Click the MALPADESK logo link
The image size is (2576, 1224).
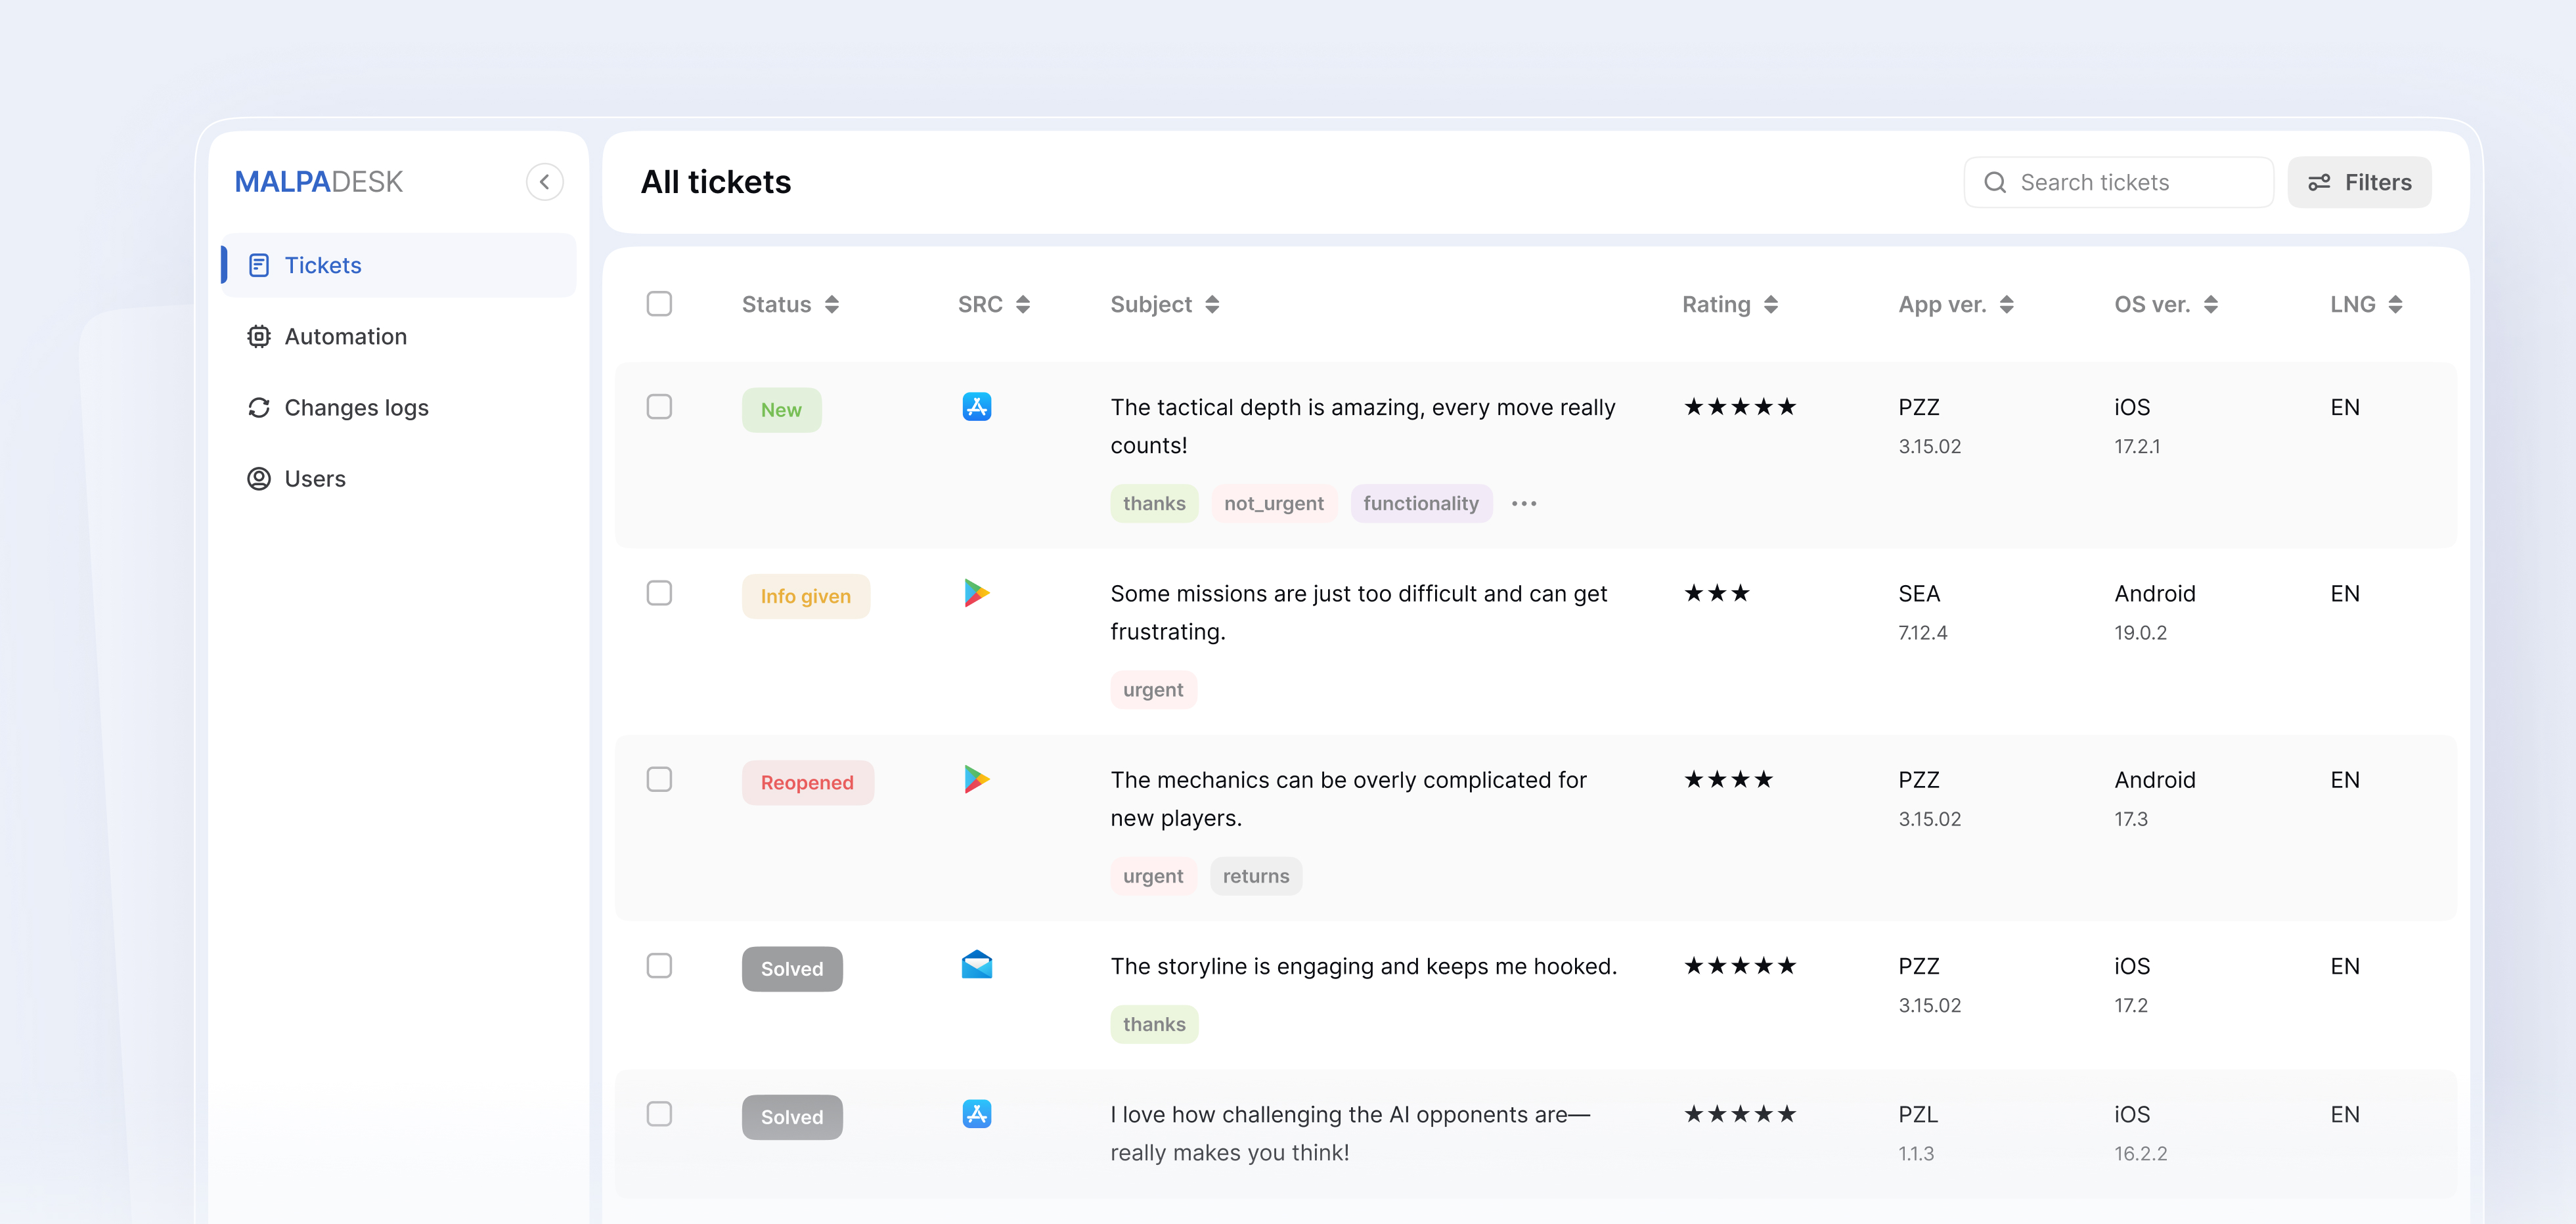319,182
